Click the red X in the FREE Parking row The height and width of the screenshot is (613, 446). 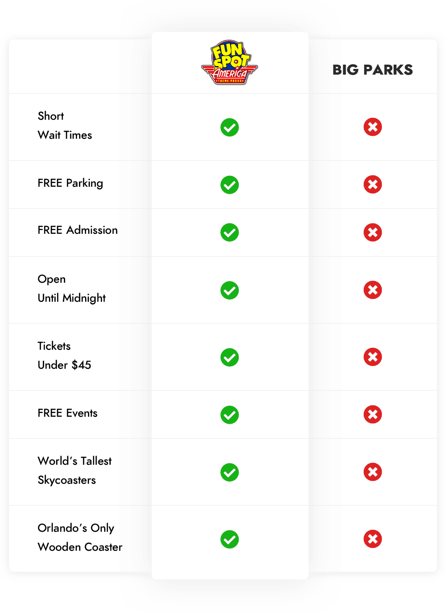pos(373,184)
